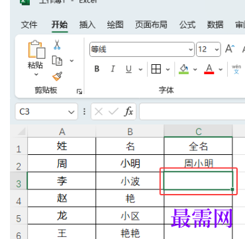Click the 粘贴 dropdown arrow below Paste
245x239 pixels.
36,75
